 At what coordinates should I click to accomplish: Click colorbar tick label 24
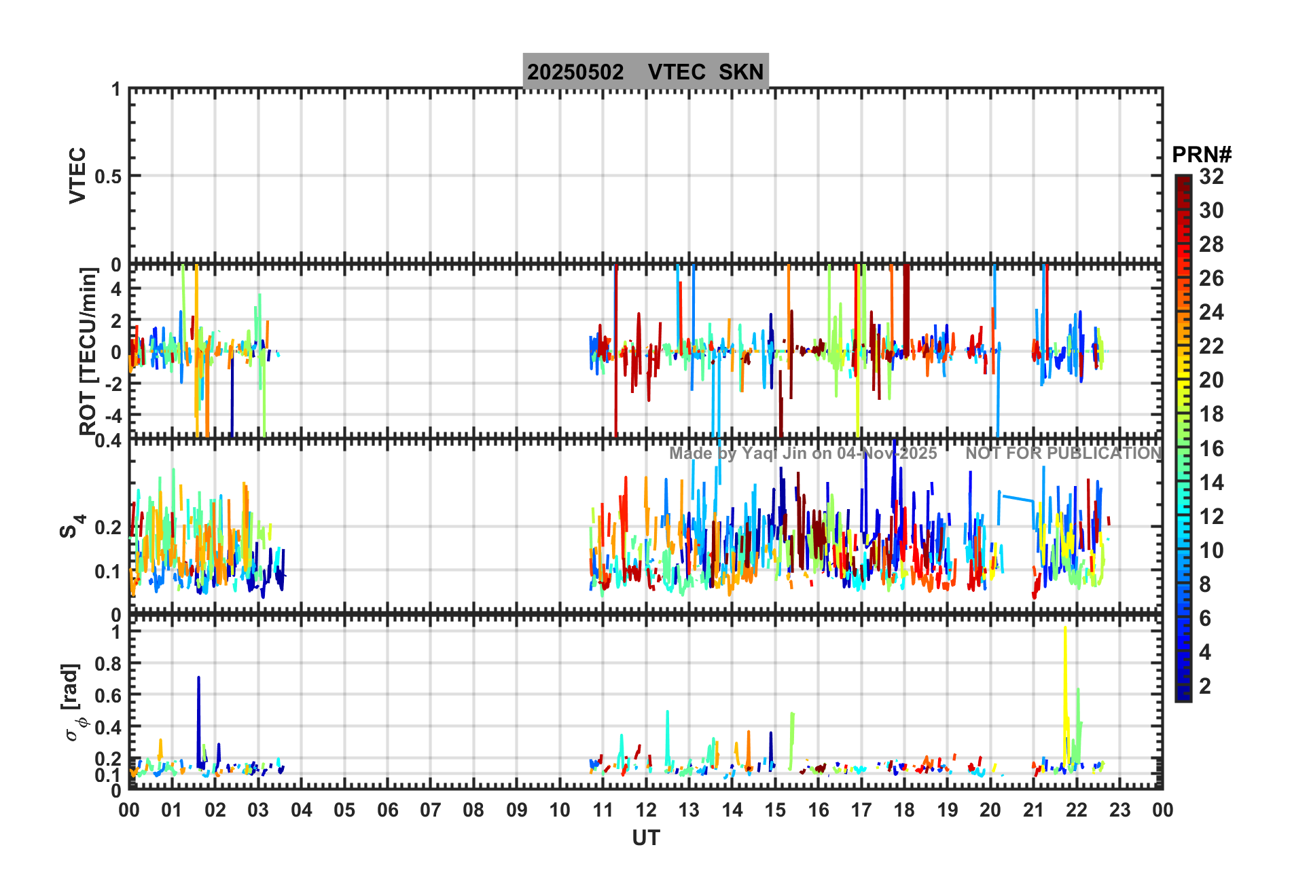click(1211, 312)
